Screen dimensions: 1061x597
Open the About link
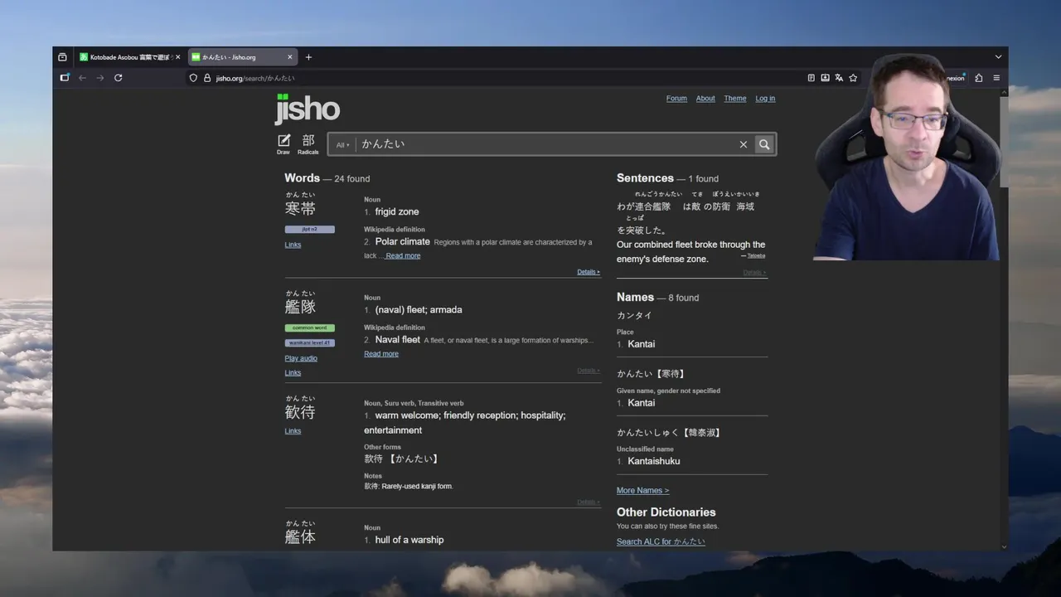(705, 98)
